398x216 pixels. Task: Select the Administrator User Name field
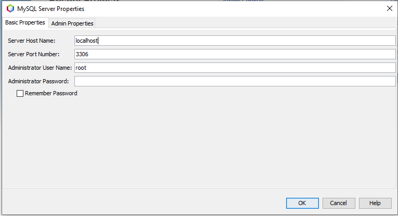click(235, 68)
